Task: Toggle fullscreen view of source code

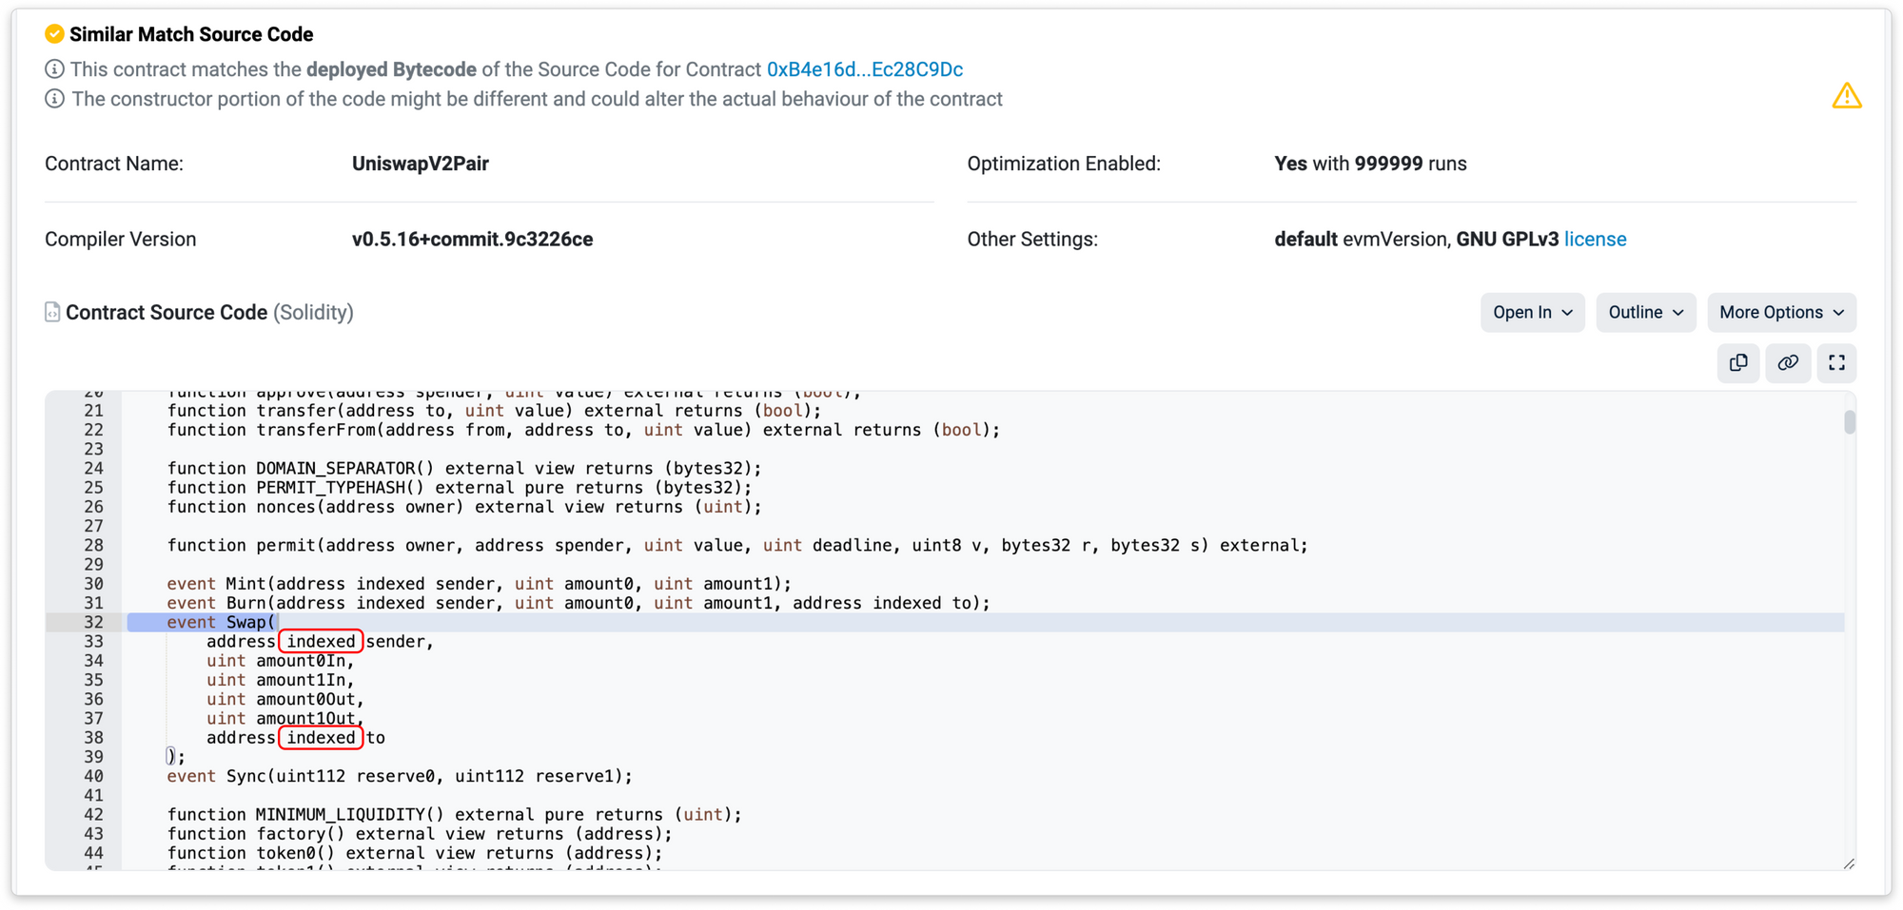Action: tap(1836, 363)
